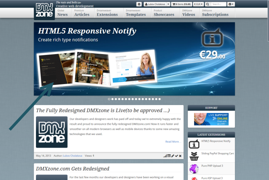Click the SUPPORT panel header
Viewport: 269px width, 180px height.
click(211, 108)
